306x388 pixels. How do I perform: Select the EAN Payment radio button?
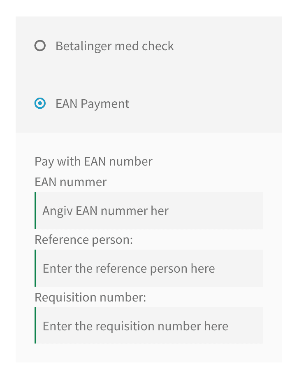point(40,103)
